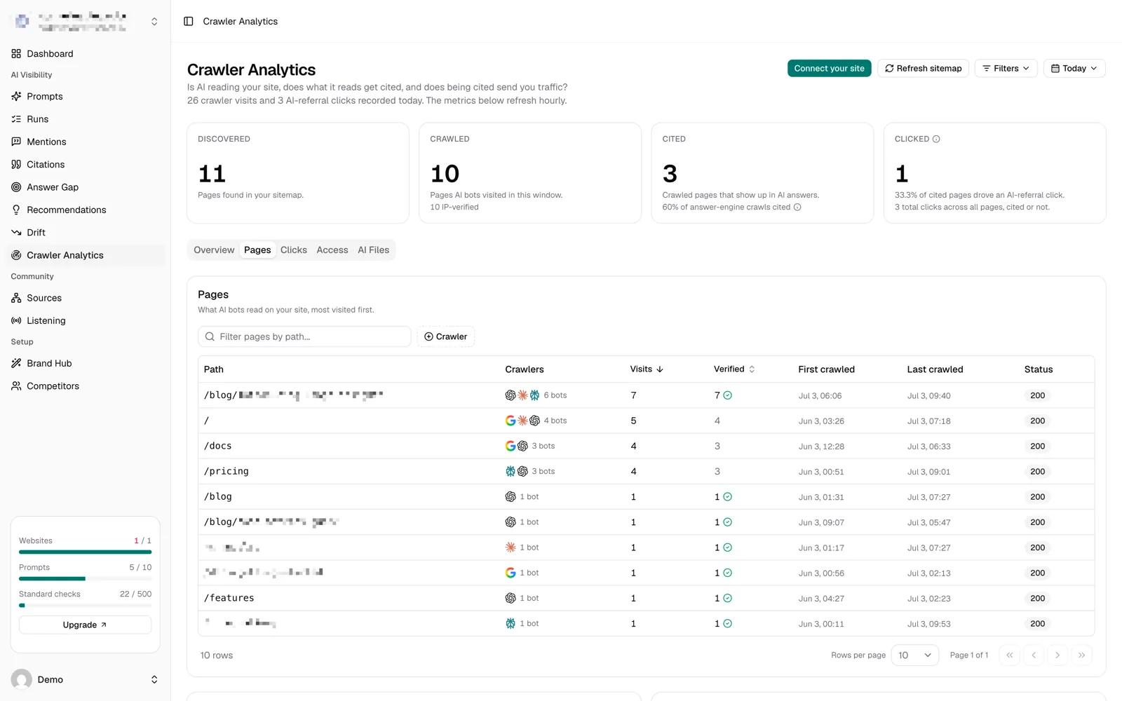Screen dimensions: 1122x701
Task: Go to the first page of results
Action: tap(1010, 655)
